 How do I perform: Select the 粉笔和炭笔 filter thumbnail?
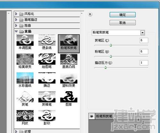click(69, 40)
